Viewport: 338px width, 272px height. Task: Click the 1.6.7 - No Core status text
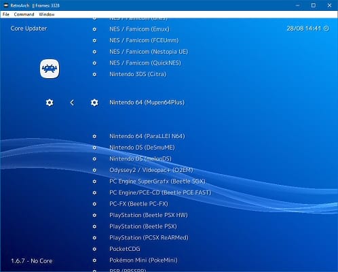(32, 261)
